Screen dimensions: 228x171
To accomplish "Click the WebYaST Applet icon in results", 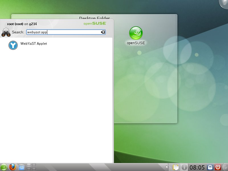I will (13, 45).
